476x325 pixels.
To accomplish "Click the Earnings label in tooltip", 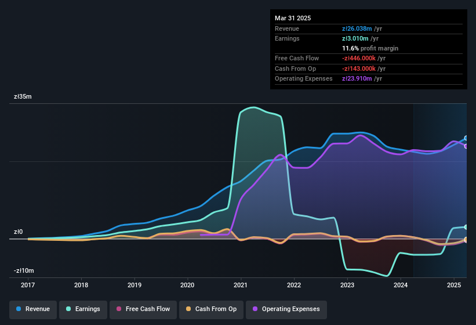I will click(x=287, y=38).
